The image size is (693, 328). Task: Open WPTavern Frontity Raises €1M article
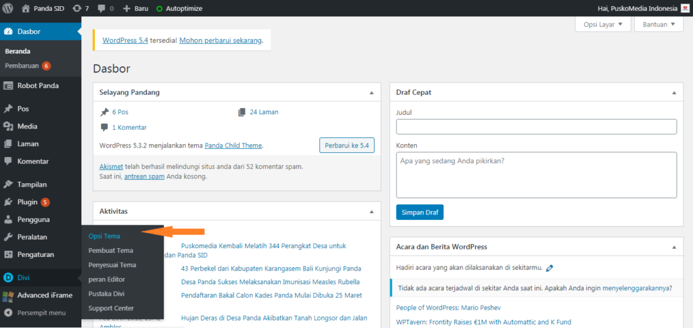point(485,322)
